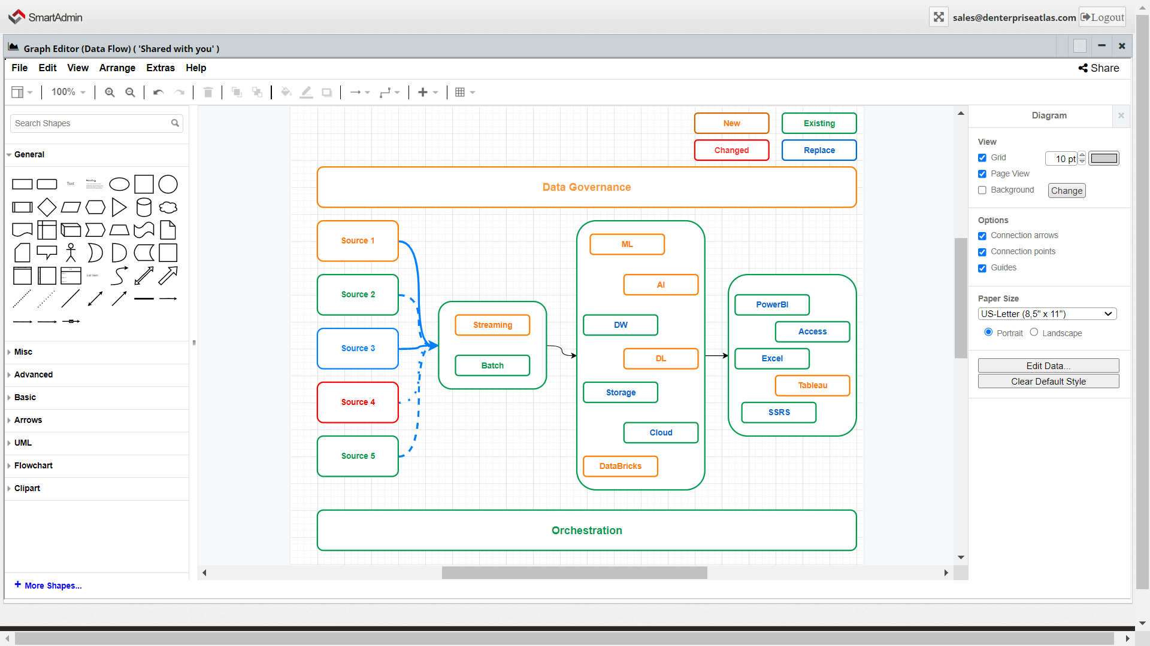1150x646 pixels.
Task: Select the actor stick figure shape
Action: [71, 252]
